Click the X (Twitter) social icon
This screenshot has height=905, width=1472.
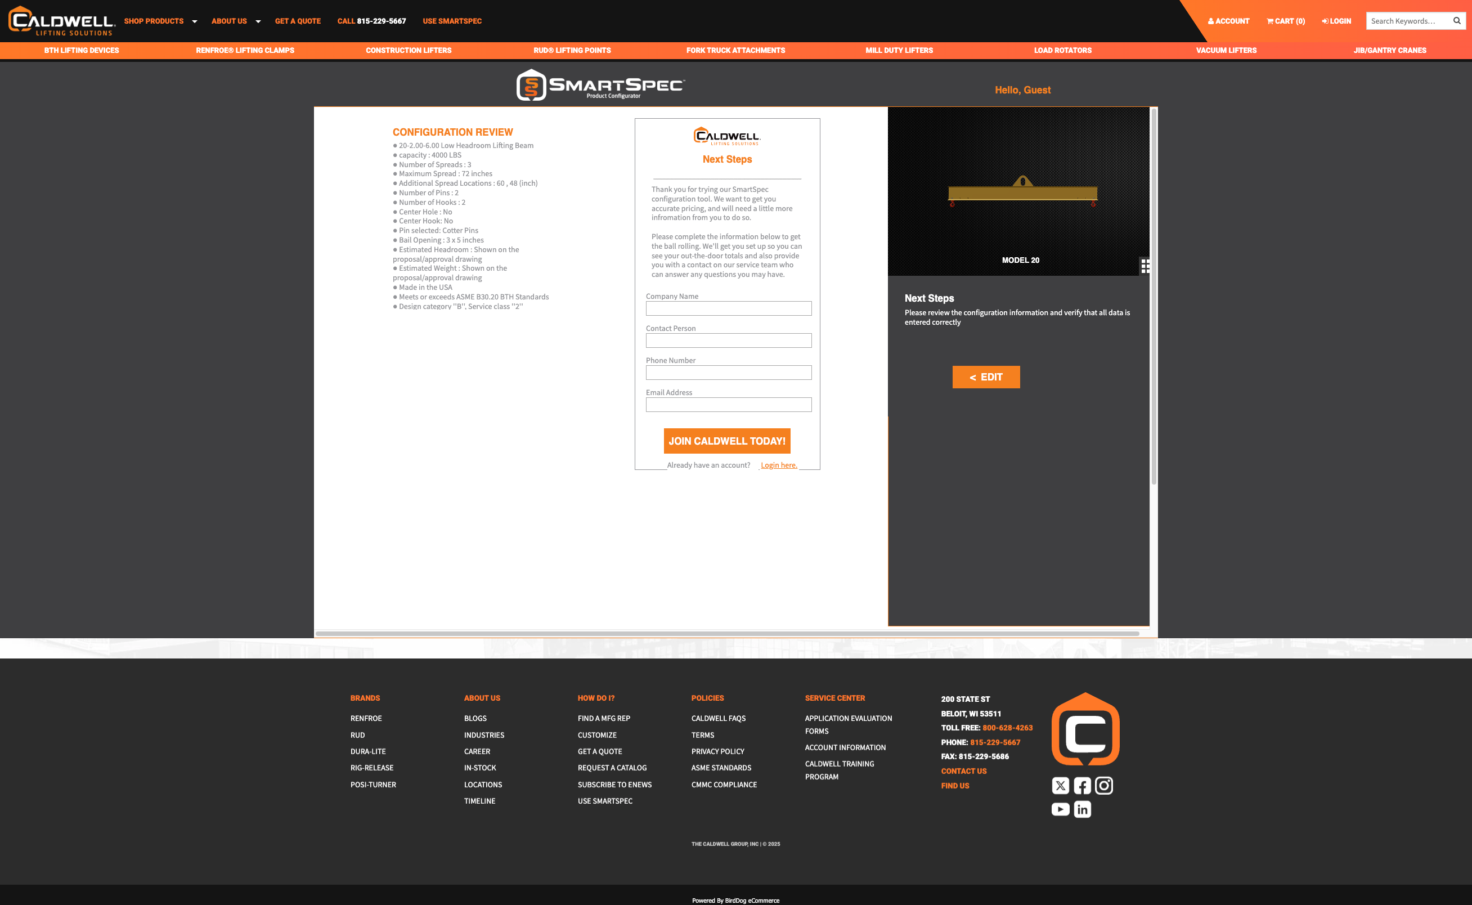(1060, 785)
